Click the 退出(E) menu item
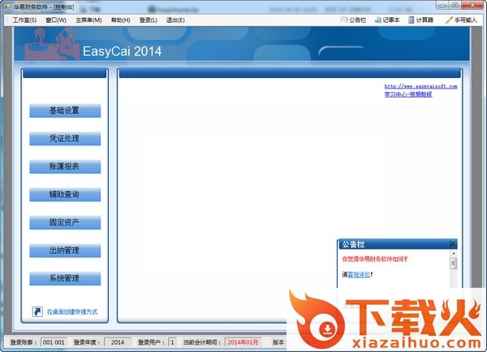The width and height of the screenshot is (487, 352). (x=175, y=20)
